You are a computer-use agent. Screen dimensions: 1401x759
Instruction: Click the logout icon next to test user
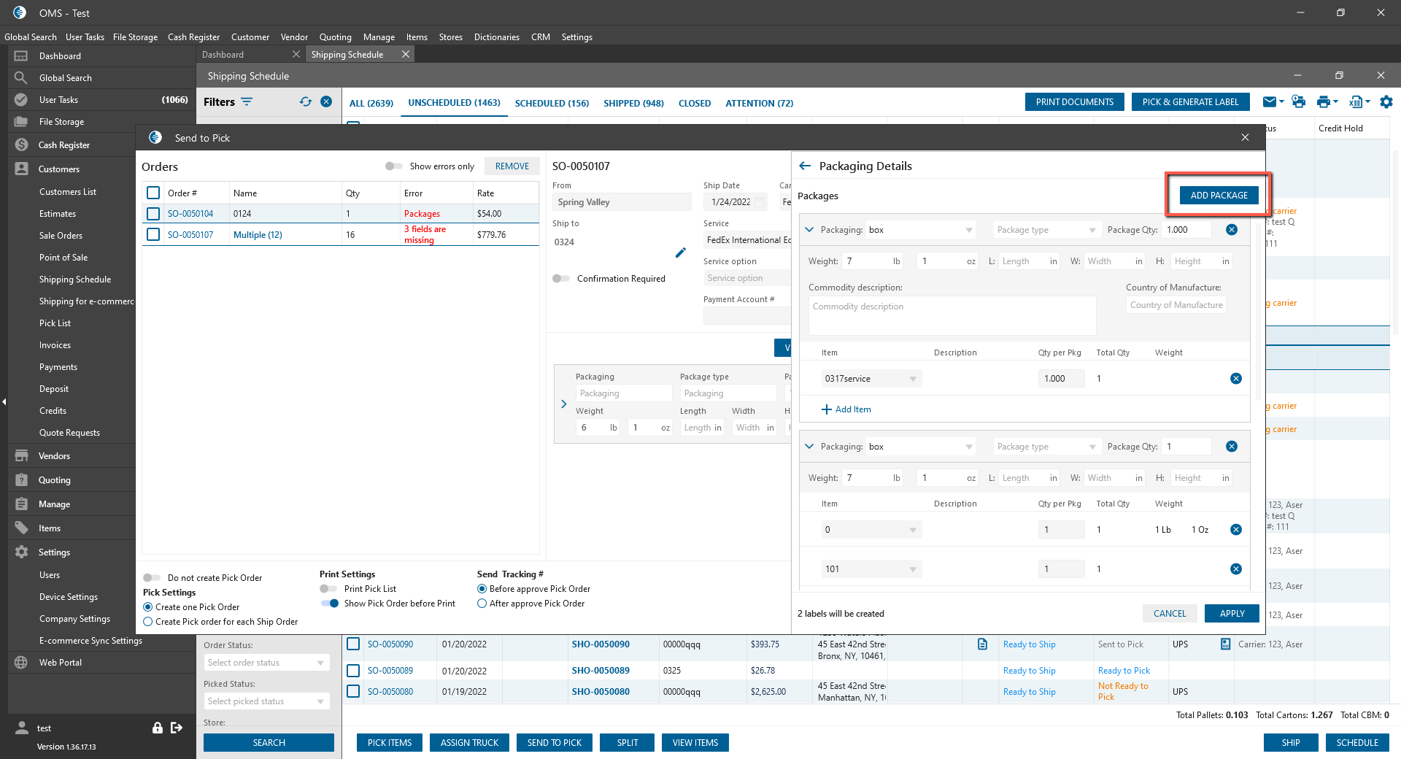click(177, 728)
